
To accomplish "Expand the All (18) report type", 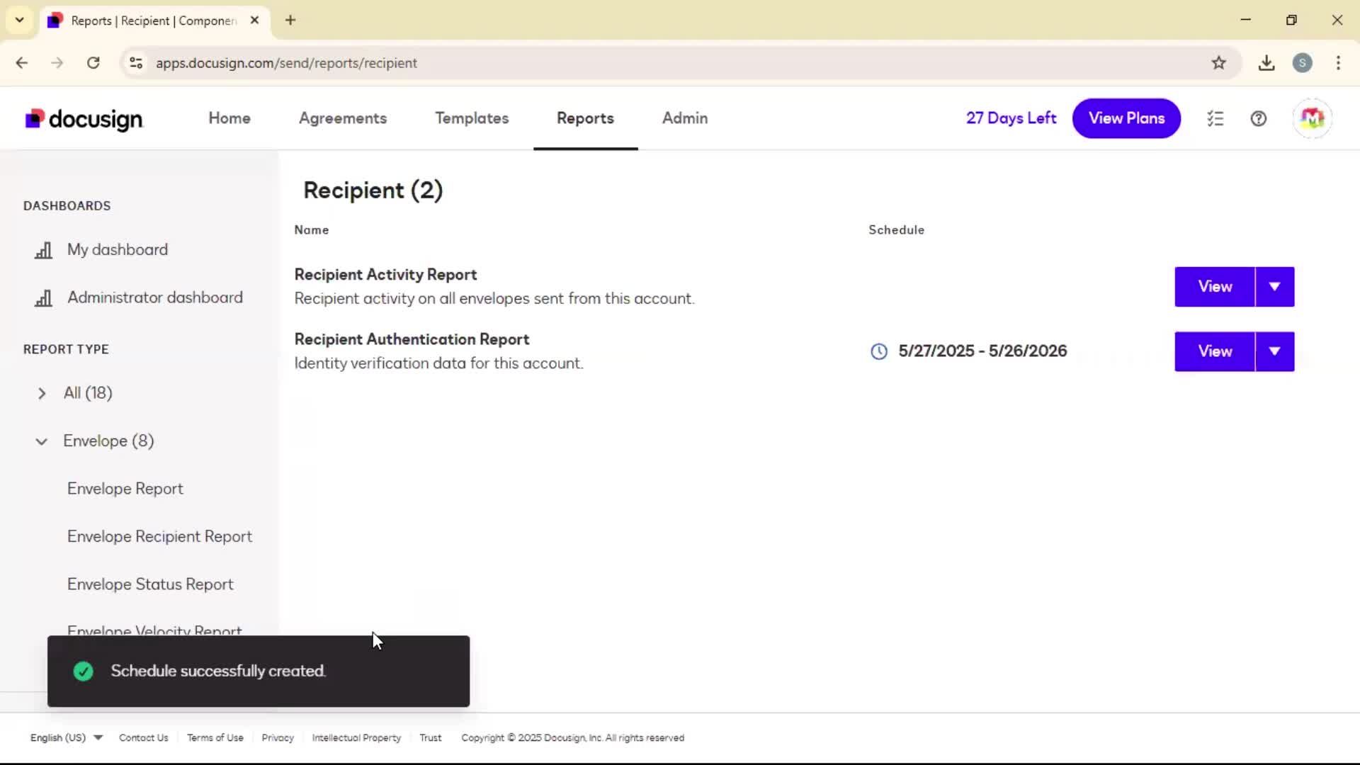I will [x=42, y=393].
